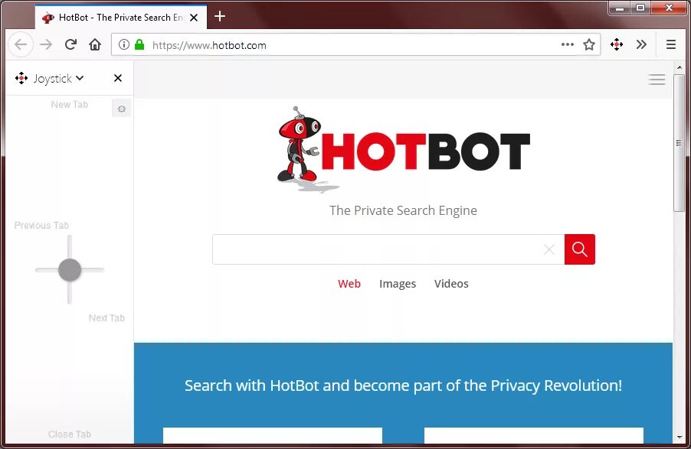Open the Firefox application menu (hamburger)
This screenshot has width=691, height=449.
671,44
